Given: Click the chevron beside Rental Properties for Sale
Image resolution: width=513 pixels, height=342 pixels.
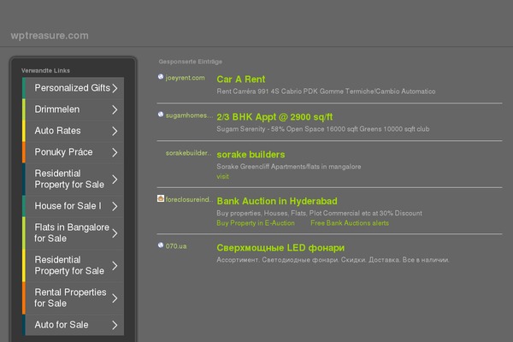Looking at the screenshot, I should pyautogui.click(x=115, y=298).
